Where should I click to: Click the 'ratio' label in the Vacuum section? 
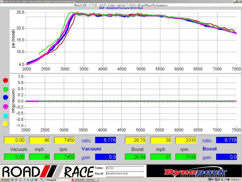86,141
